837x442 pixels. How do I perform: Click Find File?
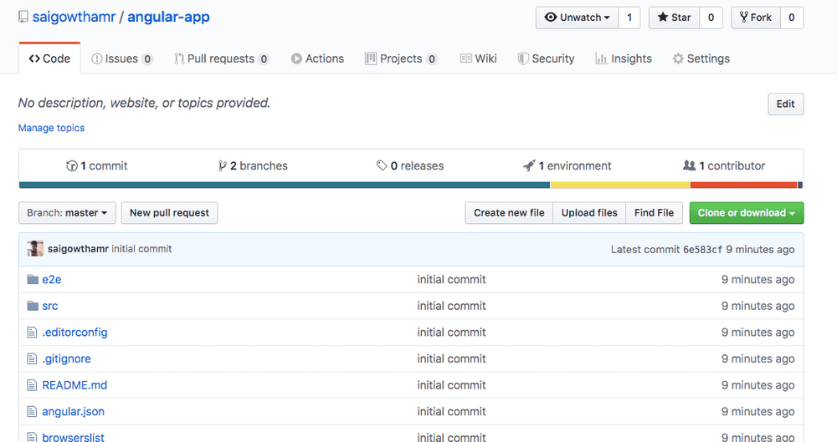654,213
